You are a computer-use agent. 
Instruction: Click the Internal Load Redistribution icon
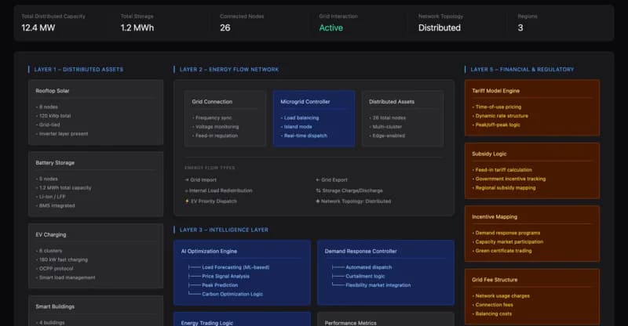tap(186, 190)
